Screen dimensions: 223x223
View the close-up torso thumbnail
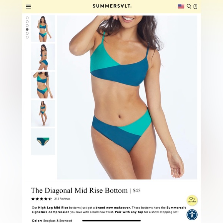43,85
